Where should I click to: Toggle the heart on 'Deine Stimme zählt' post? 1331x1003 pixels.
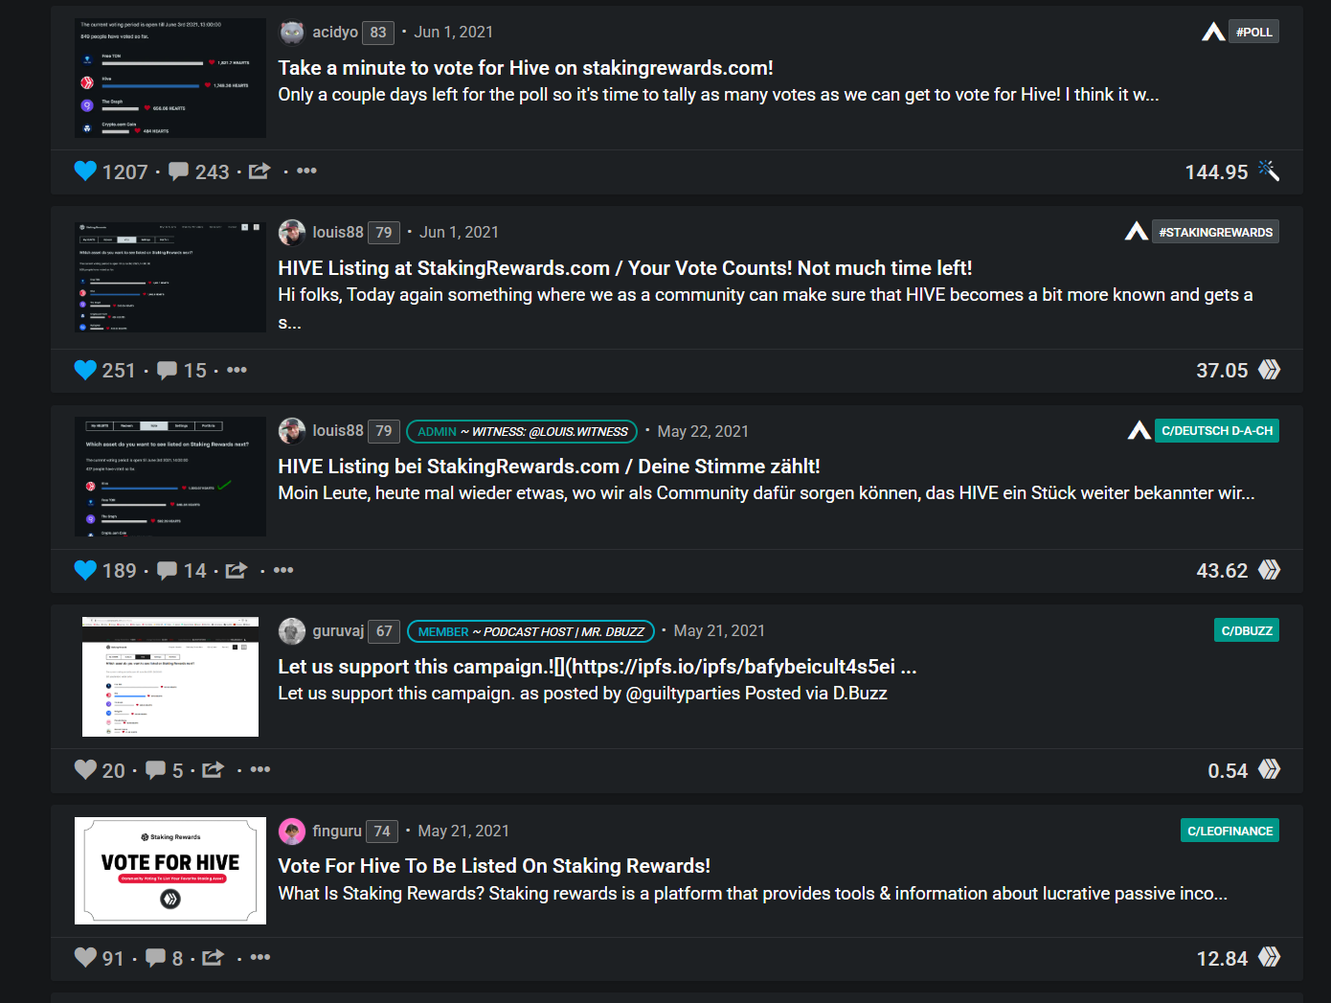[85, 570]
